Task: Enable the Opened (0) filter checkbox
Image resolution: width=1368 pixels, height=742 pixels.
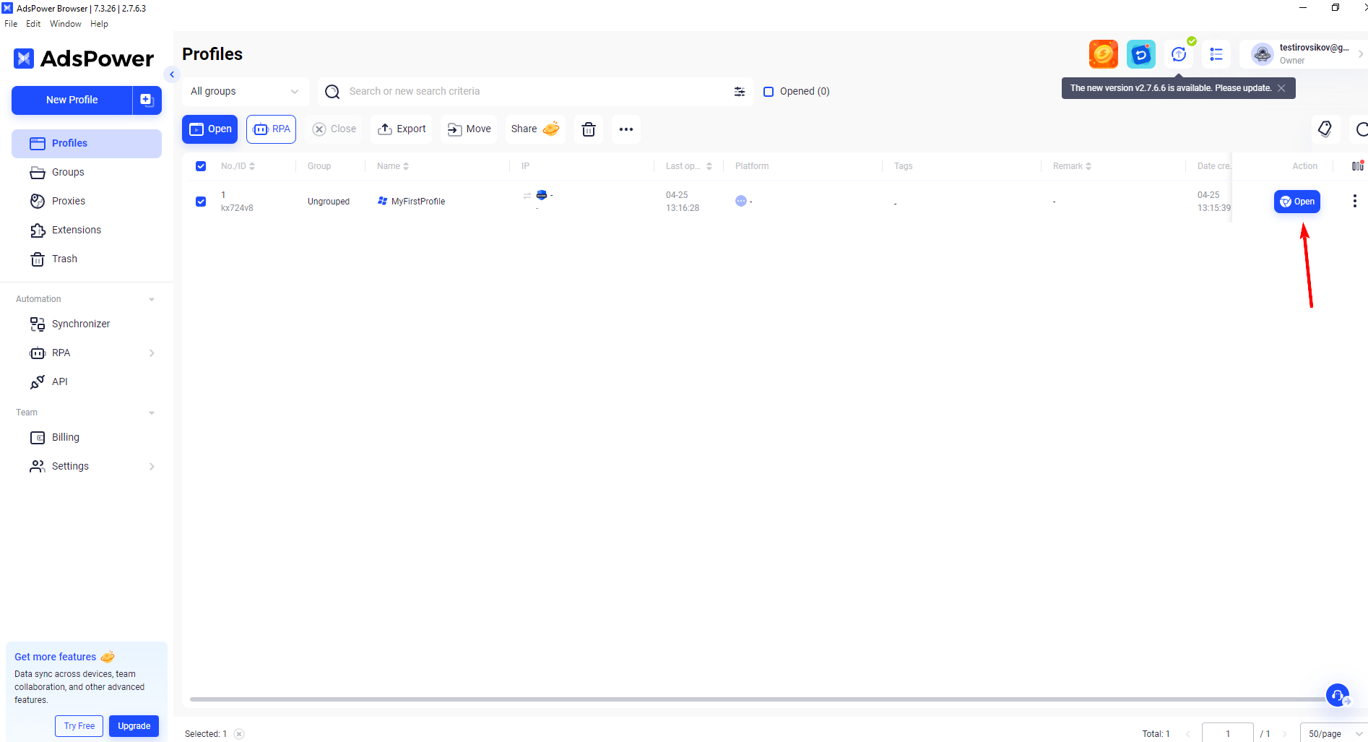Action: [769, 92]
